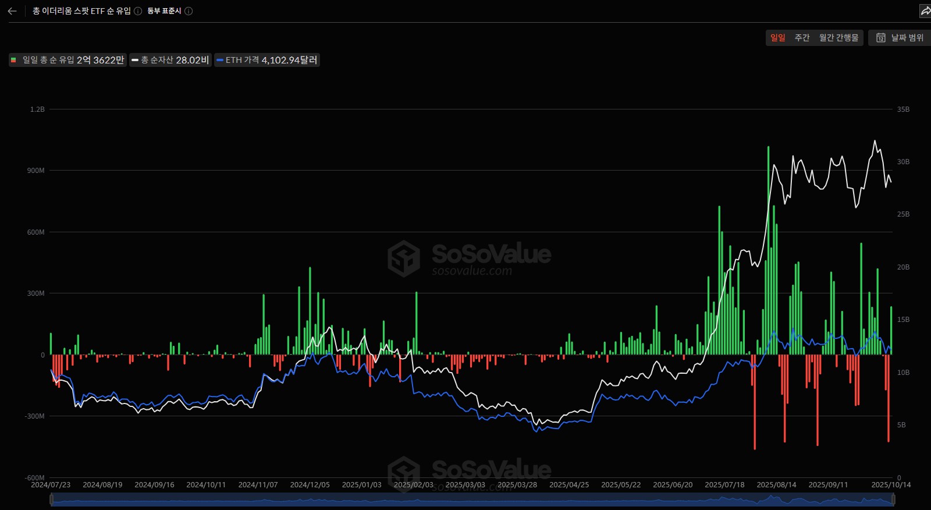Click the share arrow icon
Screen dimensions: 931x510
(x=925, y=11)
